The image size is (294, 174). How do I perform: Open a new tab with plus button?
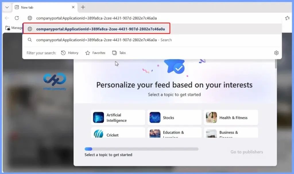[83, 7]
